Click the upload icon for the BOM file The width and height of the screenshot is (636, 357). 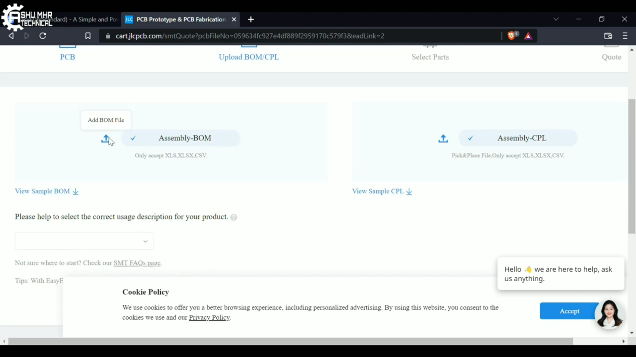click(106, 139)
